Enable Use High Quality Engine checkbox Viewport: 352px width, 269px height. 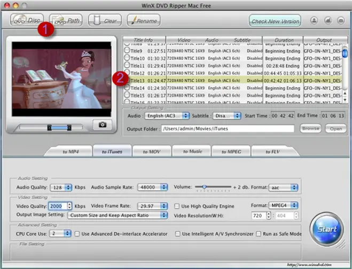pyautogui.click(x=177, y=206)
